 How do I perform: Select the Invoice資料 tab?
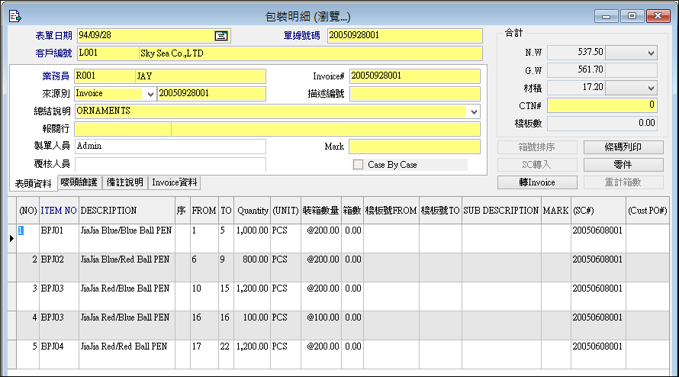pyautogui.click(x=175, y=182)
